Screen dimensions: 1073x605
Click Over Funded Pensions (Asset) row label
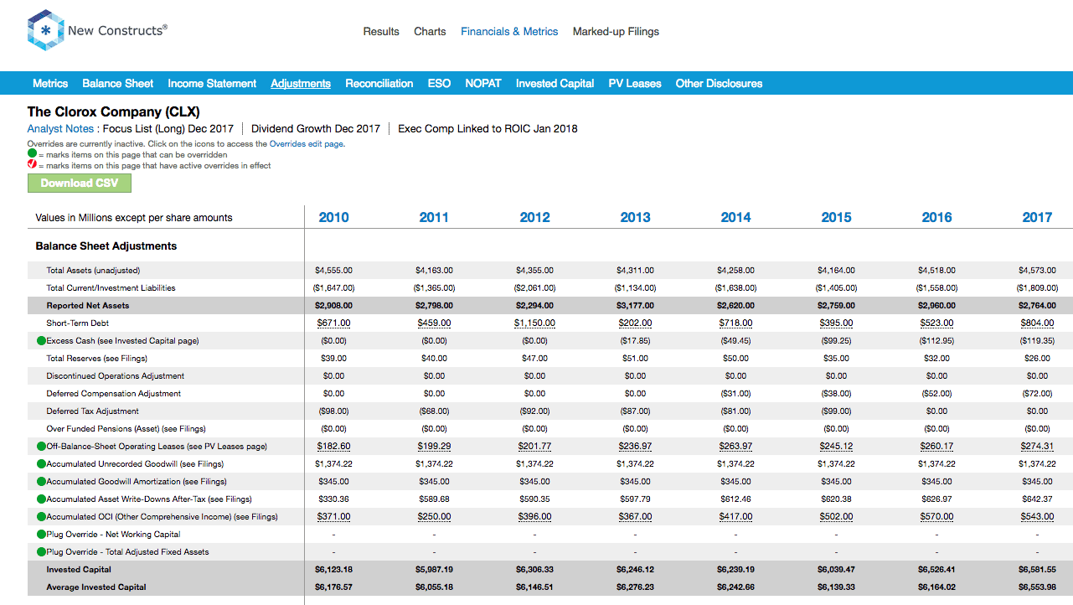coord(126,429)
